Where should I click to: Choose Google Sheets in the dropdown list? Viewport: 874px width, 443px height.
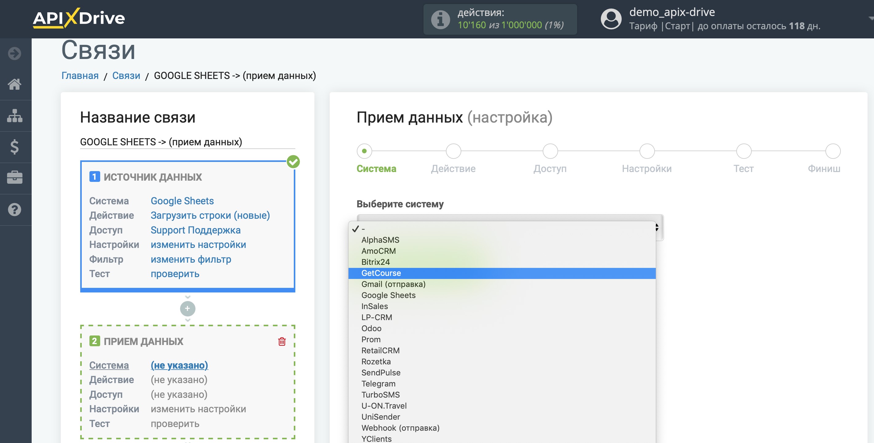(x=502, y=296)
